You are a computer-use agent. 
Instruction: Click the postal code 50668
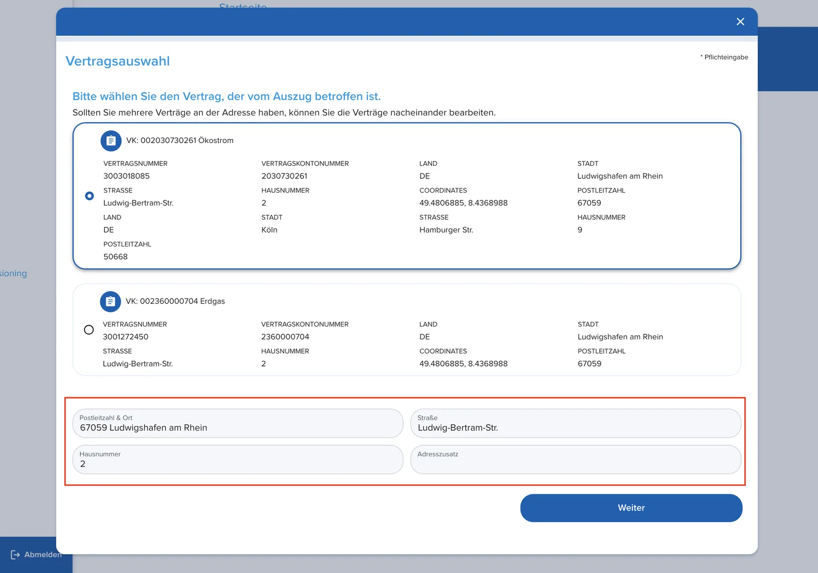click(x=116, y=257)
